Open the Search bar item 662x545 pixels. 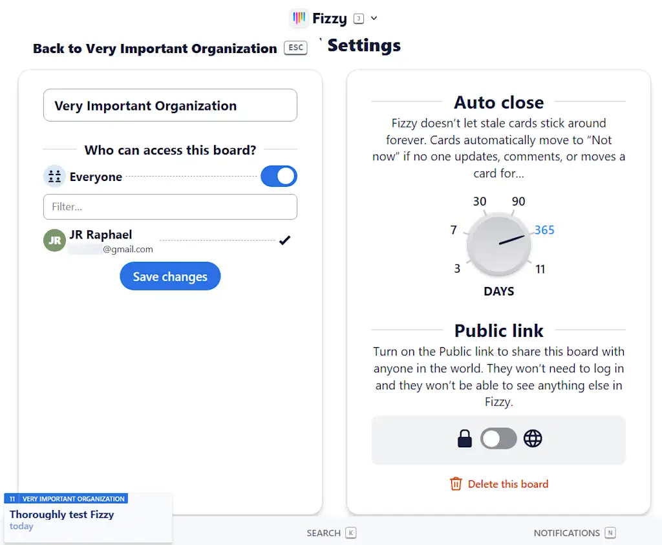pyautogui.click(x=323, y=533)
